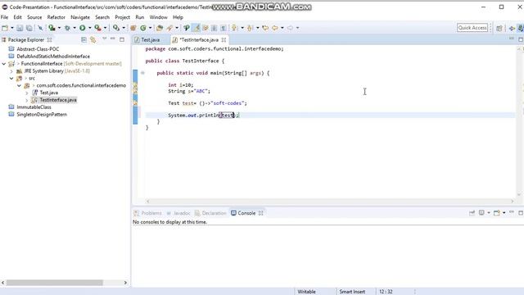Click the Forward navigation arrow icon
This screenshot has width=524, height=295.
point(290,28)
